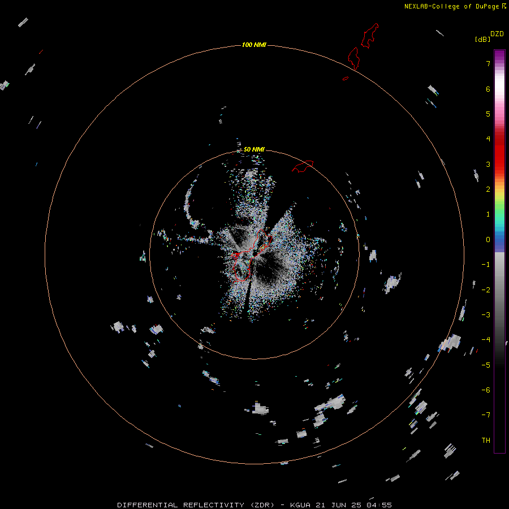
Task: Click the '1' value on the color scale
Action: coord(488,214)
